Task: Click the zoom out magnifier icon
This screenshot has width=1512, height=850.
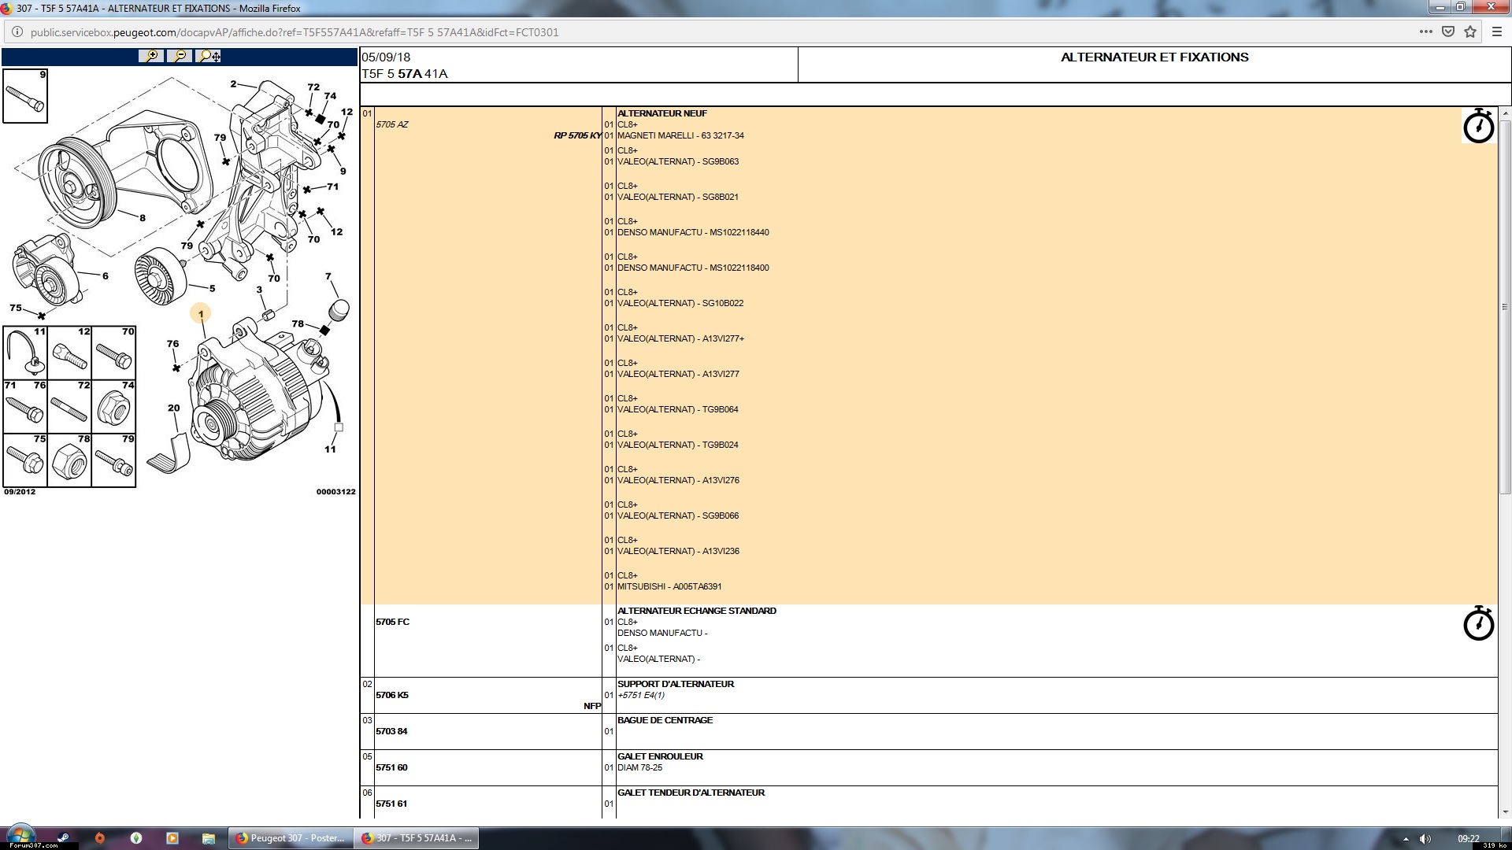Action: click(x=180, y=56)
